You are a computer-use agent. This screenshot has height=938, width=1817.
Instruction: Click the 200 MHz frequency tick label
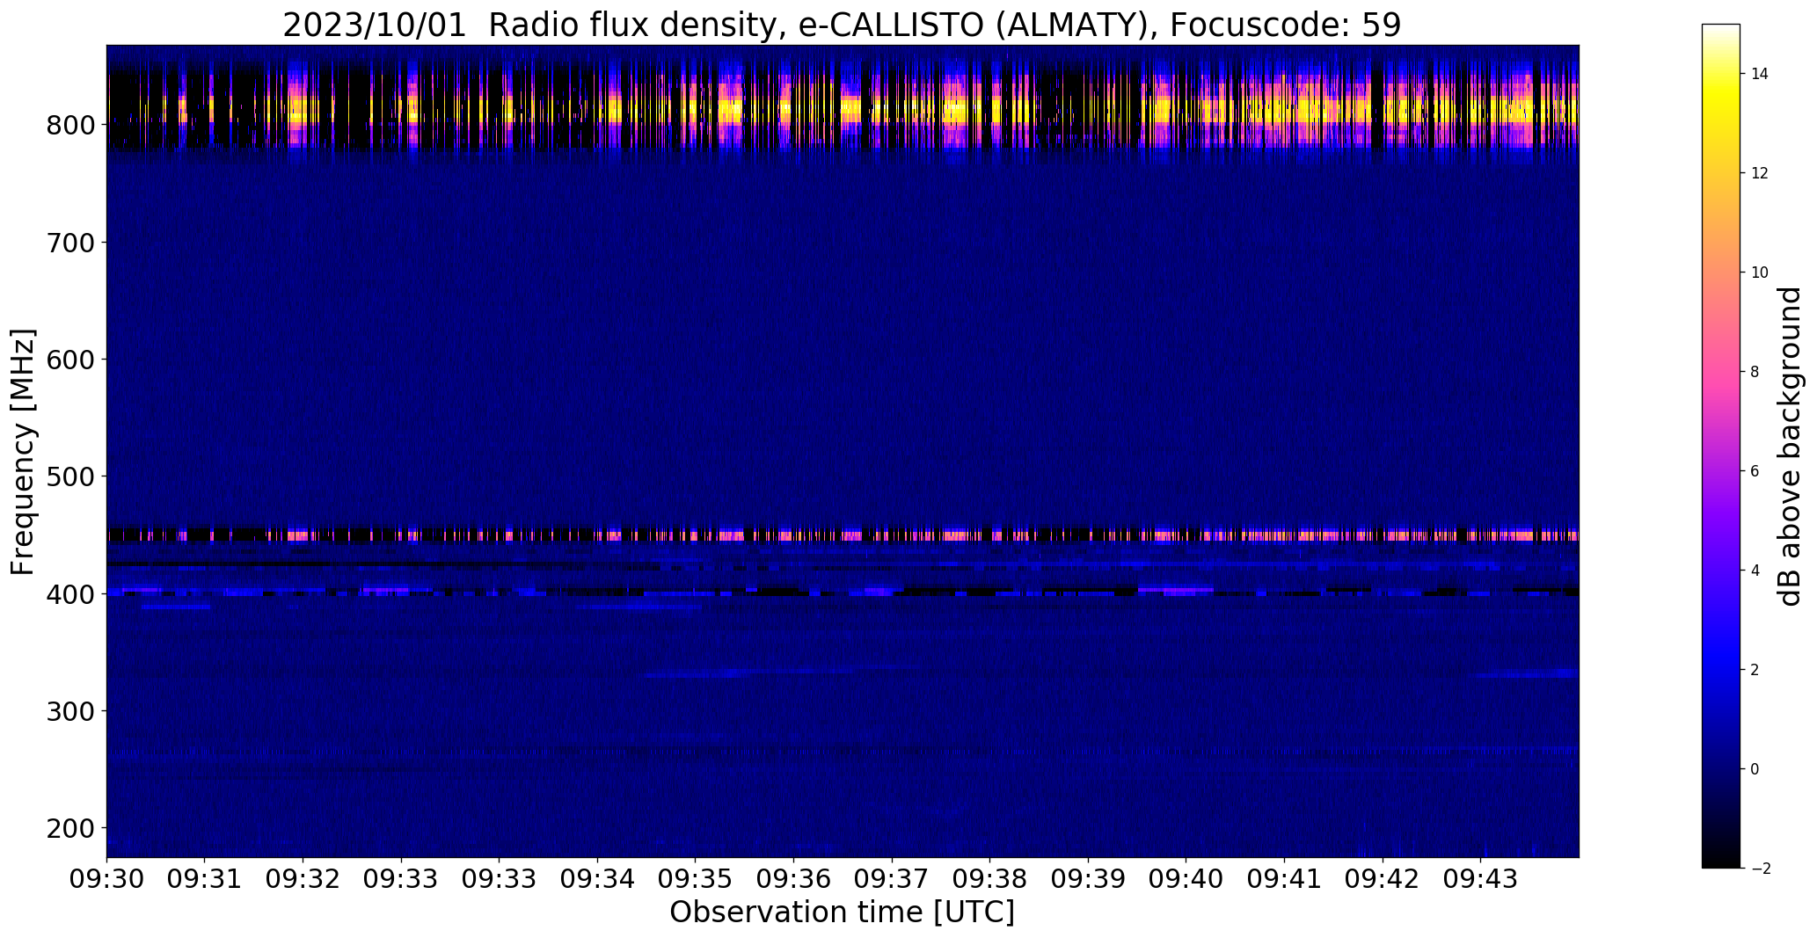coord(70,828)
